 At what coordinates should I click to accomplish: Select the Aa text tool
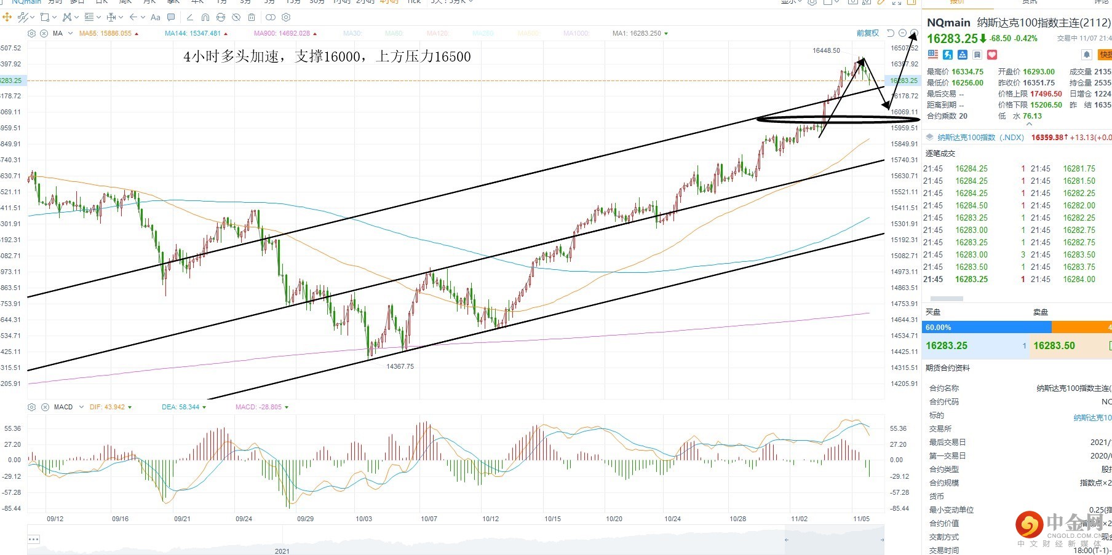point(156,17)
